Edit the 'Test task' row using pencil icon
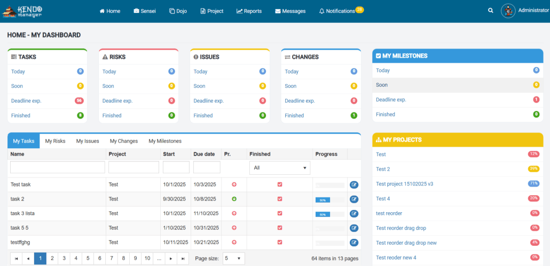Viewport: 550px width, 266px height. [x=354, y=184]
